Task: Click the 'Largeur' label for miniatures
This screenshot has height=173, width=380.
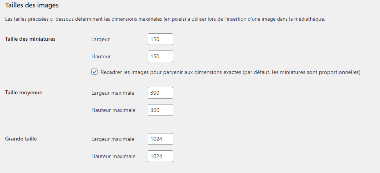Action: click(101, 39)
